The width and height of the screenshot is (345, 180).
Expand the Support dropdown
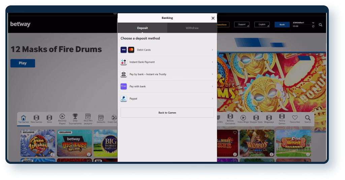[x=242, y=25]
